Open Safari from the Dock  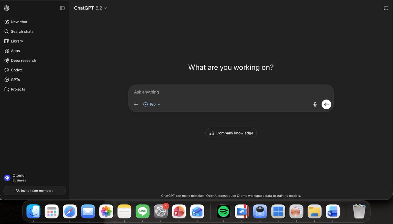pos(70,212)
